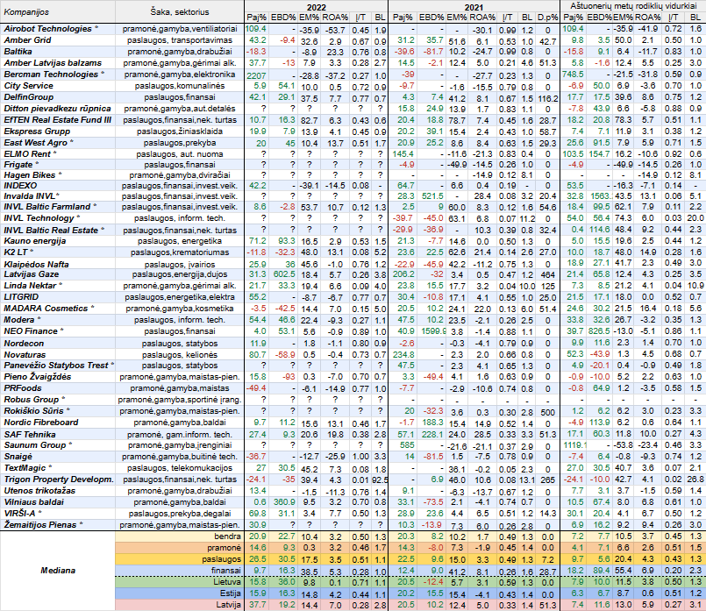Click the 'Linda Nektar' company name
706x611 pixels.
(x=58, y=286)
